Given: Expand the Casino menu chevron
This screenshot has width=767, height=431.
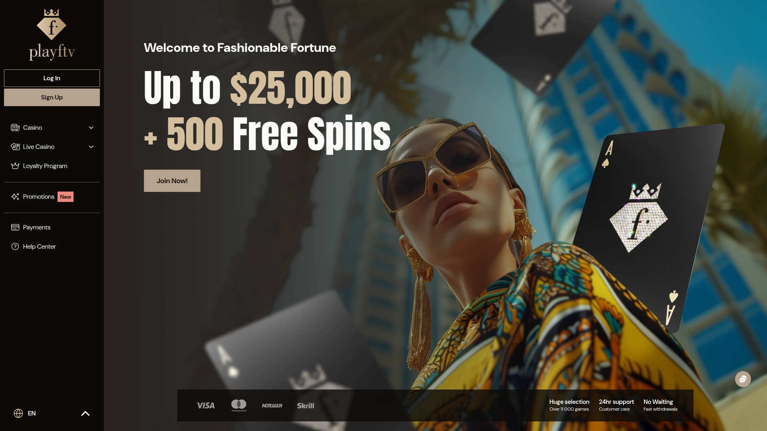Looking at the screenshot, I should (x=91, y=128).
